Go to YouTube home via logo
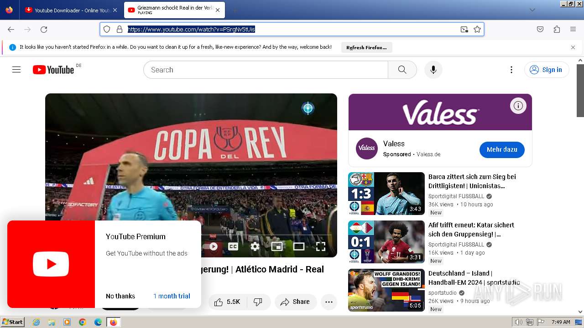The image size is (584, 328). tap(53, 70)
